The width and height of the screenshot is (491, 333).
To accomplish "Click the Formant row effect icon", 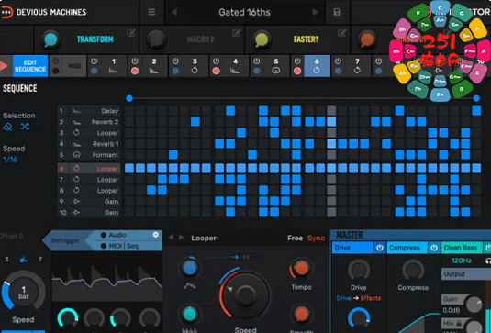I will click(76, 155).
